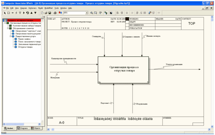Select 'Оформление "карточки" клиента' tree item
This screenshot has height=135, width=215.
(x=28, y=31)
